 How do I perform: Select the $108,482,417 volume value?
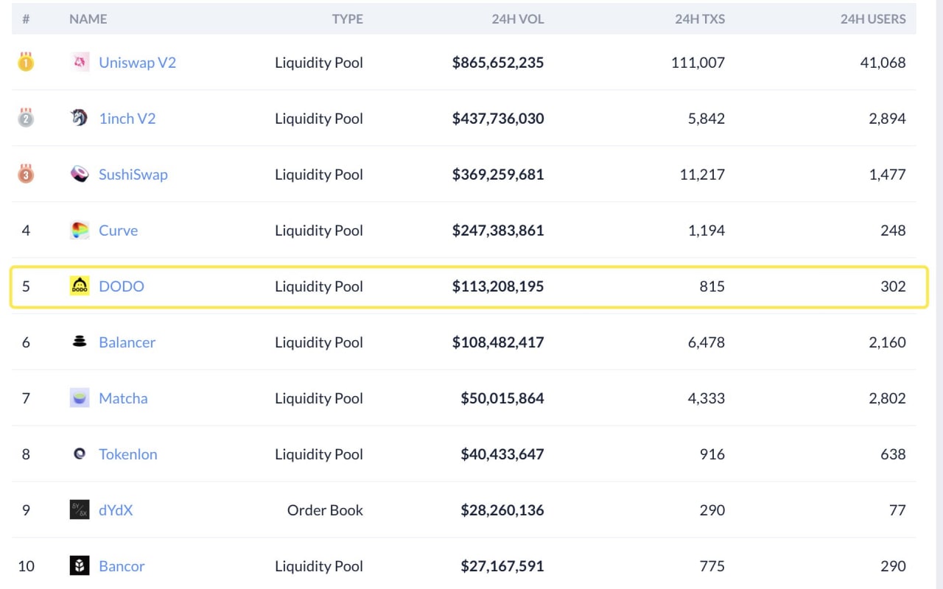(x=498, y=342)
